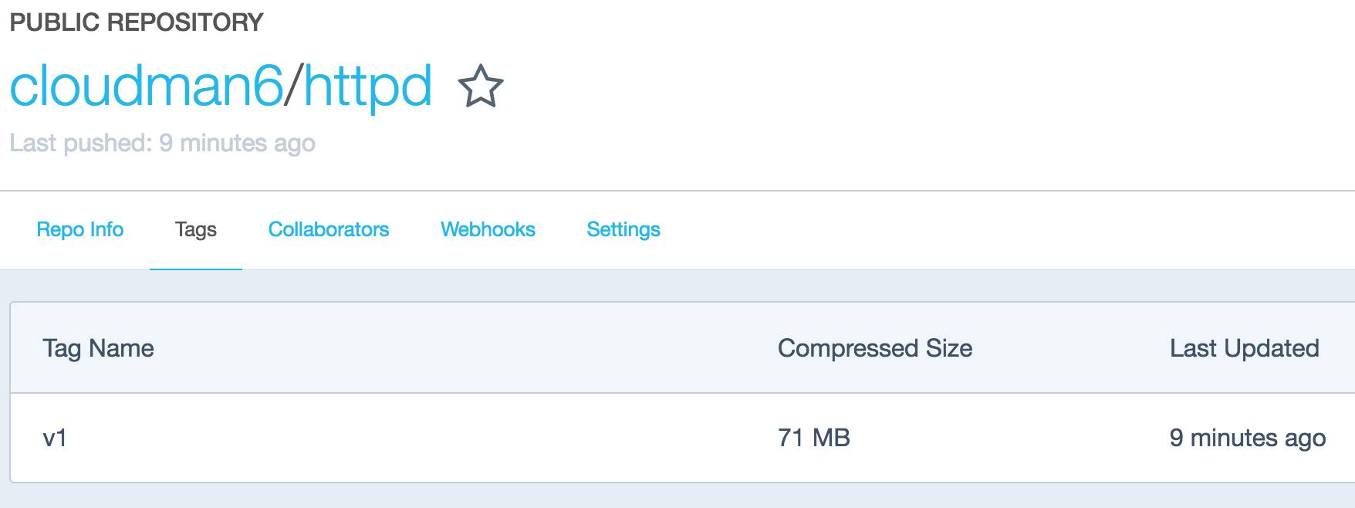This screenshot has width=1355, height=508.
Task: Click the Compressed Size column header
Action: pos(875,348)
